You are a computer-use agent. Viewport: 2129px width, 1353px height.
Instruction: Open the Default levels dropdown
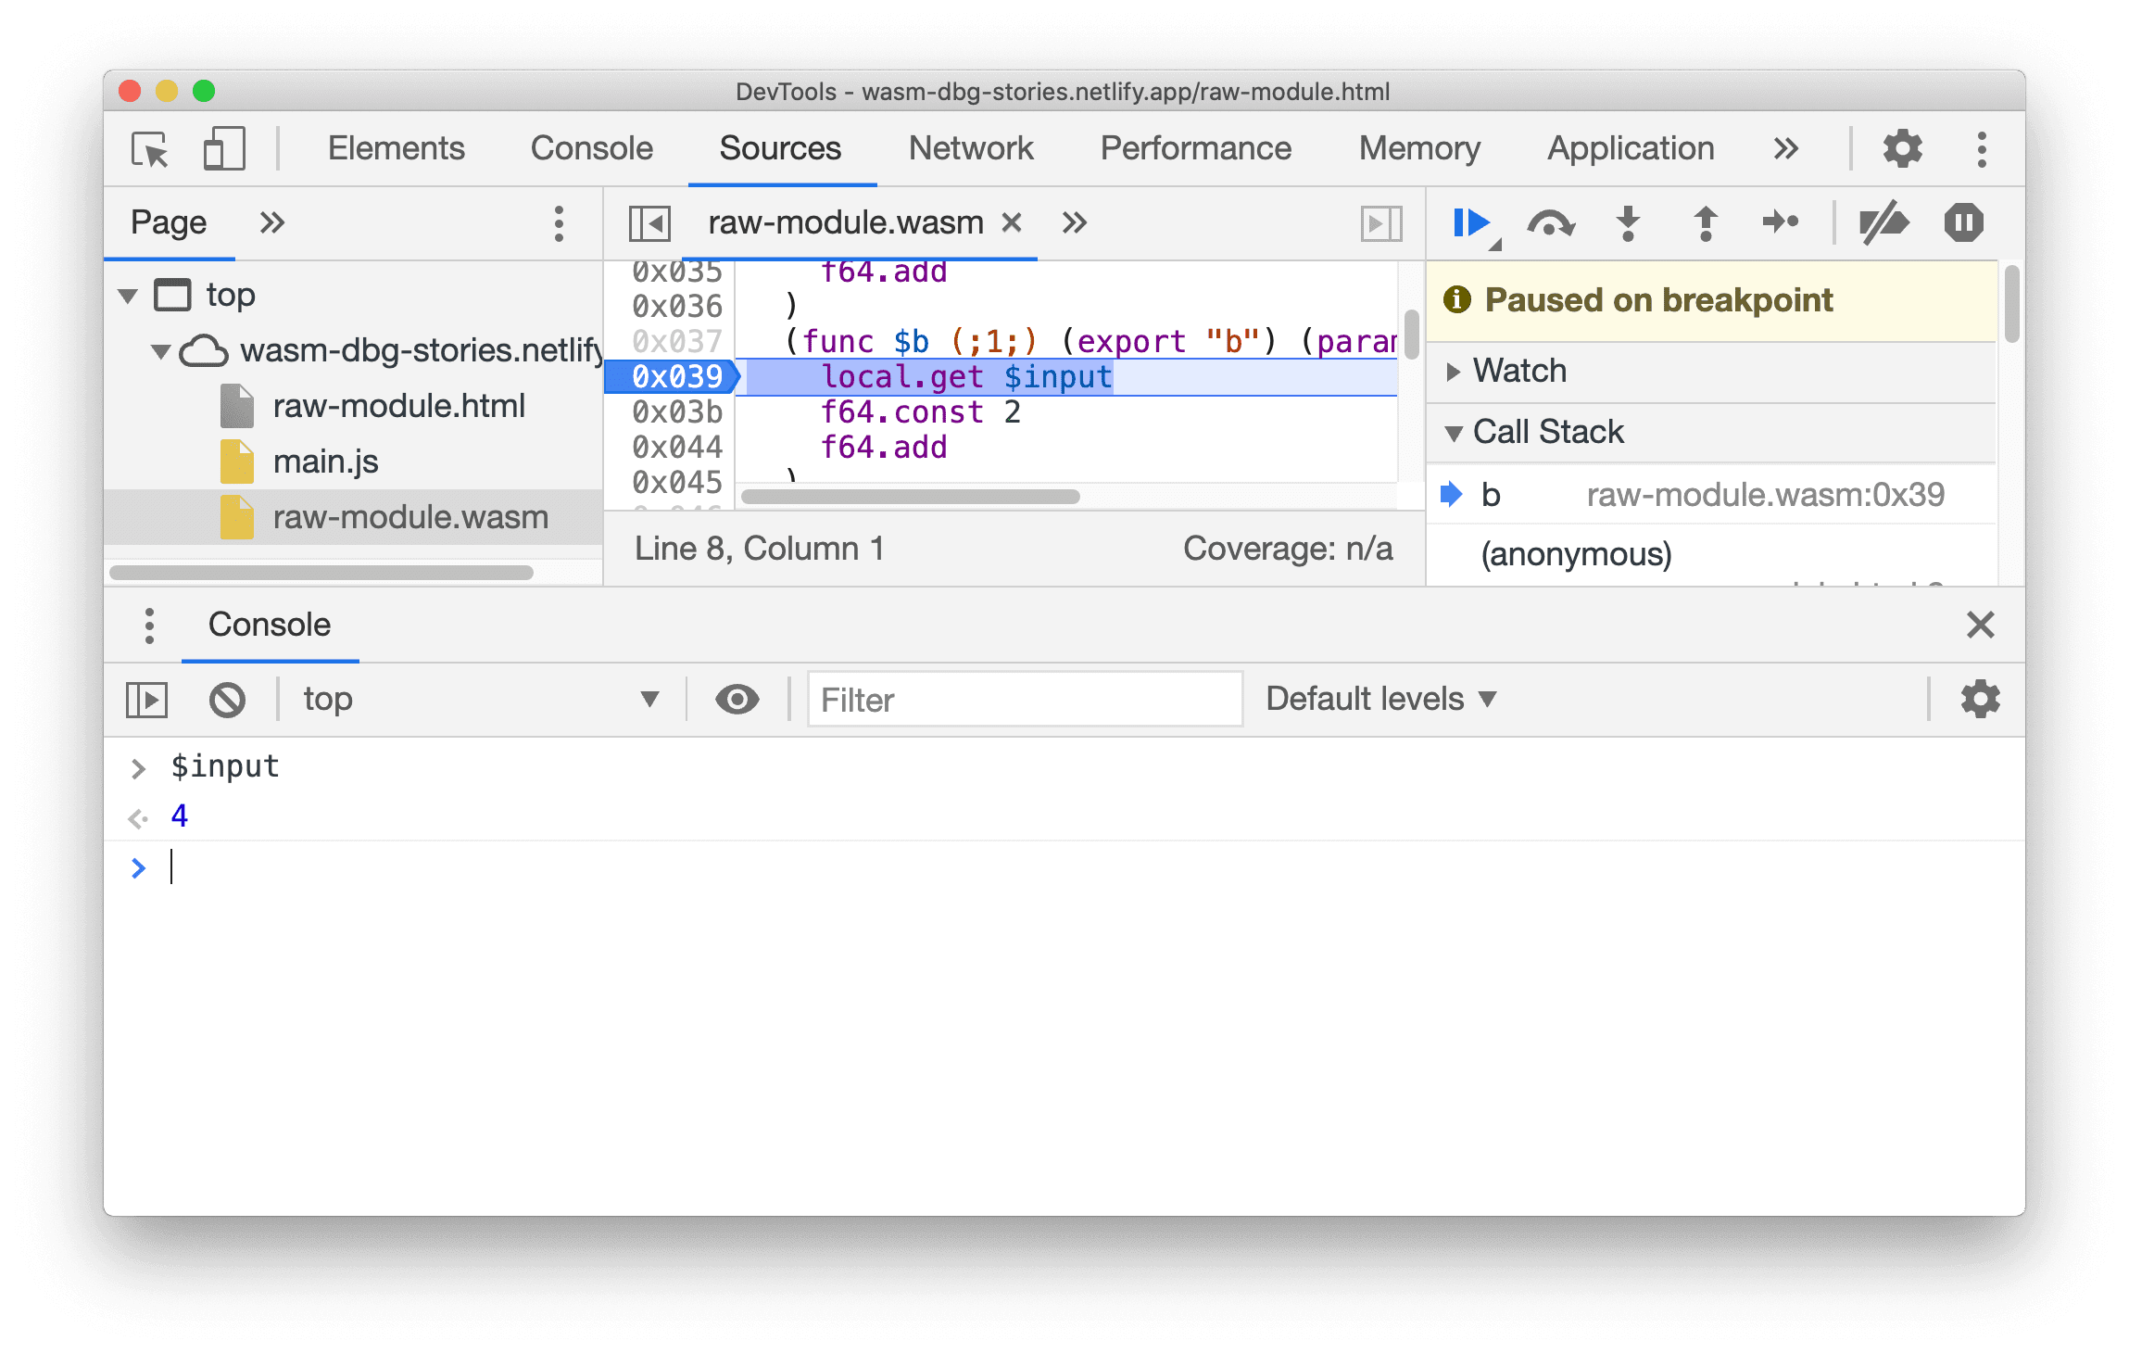click(x=1381, y=698)
